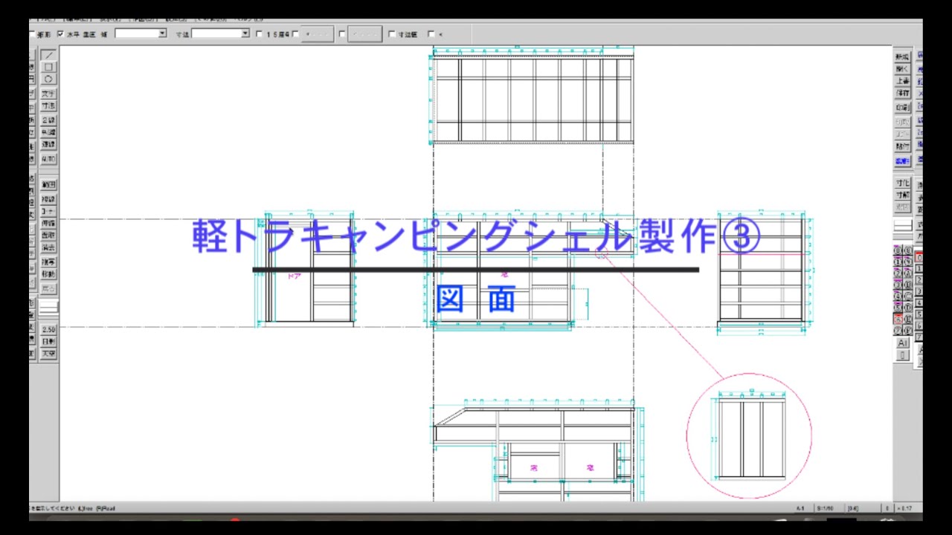Choose the 連線 continuous line tool
This screenshot has height=535, width=952.
click(48, 144)
